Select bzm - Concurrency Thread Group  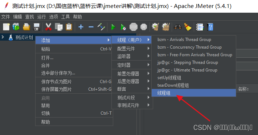[194, 47]
